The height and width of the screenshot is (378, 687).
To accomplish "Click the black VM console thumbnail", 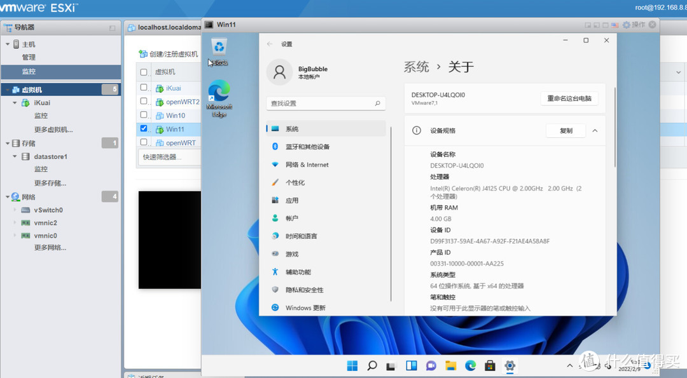I will [x=170, y=240].
